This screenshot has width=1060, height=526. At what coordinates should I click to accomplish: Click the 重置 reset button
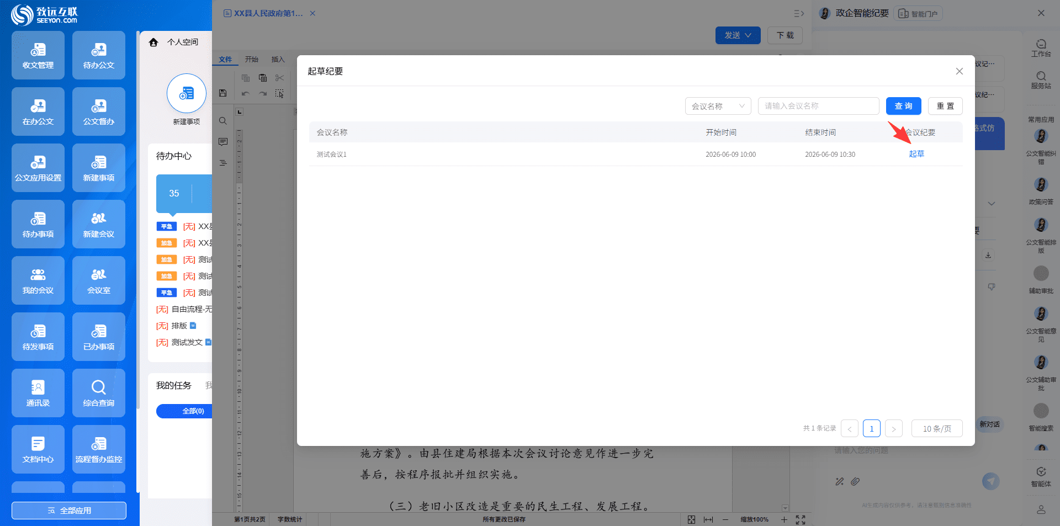[x=945, y=106]
